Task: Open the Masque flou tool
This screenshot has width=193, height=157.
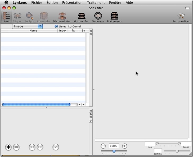Action: click(81, 17)
